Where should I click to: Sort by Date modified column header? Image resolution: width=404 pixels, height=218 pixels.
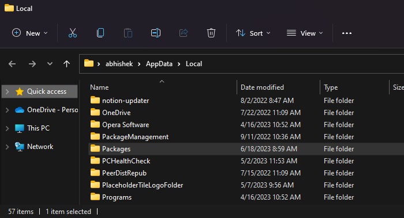pyautogui.click(x=262, y=87)
